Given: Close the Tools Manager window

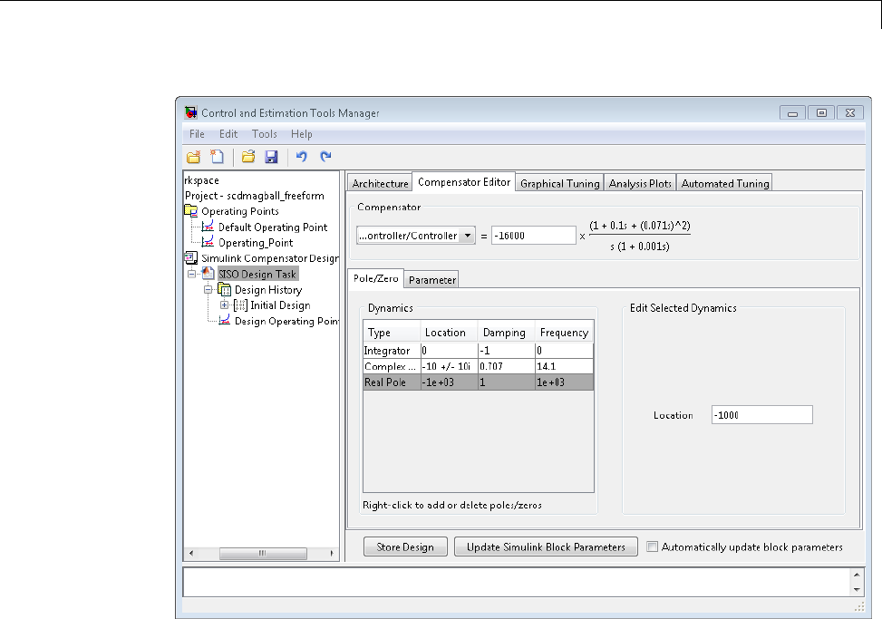Looking at the screenshot, I should pos(850,112).
